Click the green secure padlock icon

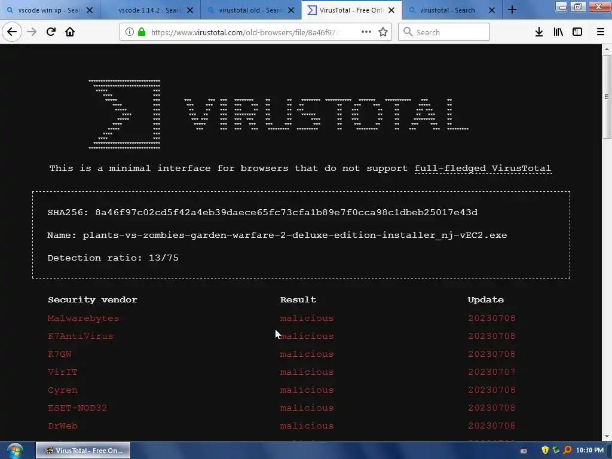coord(142,32)
